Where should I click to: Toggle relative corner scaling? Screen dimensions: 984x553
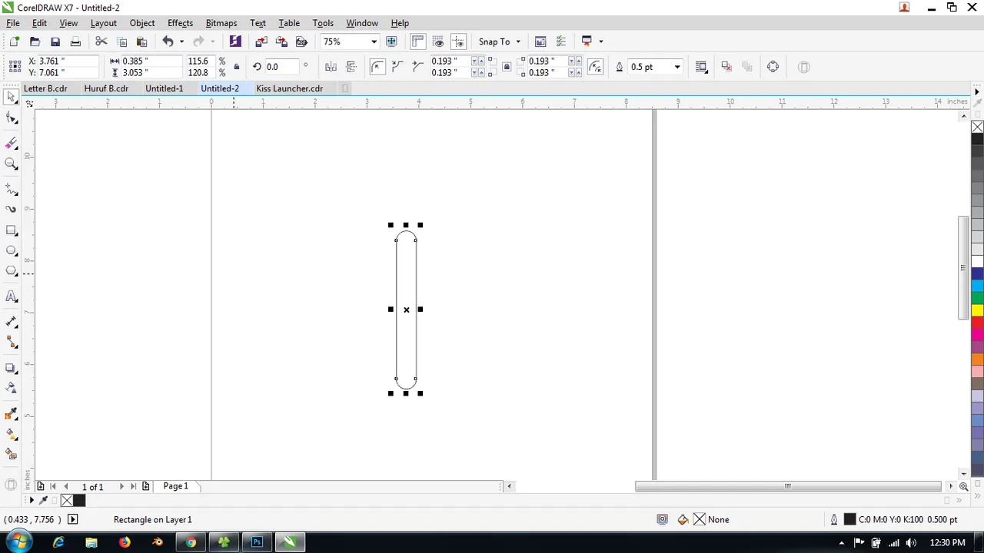pos(595,67)
